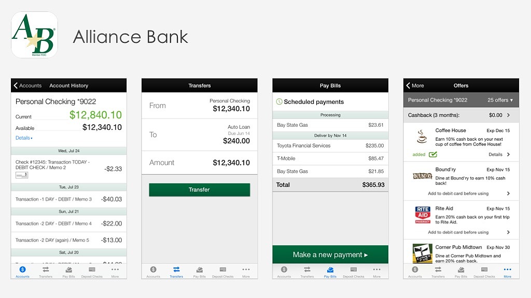Go to Transfers from Offers screen tab bar
Screen dimensions: 531x298
tap(438, 272)
